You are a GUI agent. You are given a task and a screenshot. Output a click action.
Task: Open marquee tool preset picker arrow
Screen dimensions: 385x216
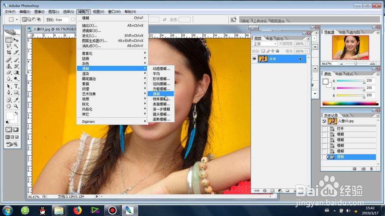click(17, 19)
